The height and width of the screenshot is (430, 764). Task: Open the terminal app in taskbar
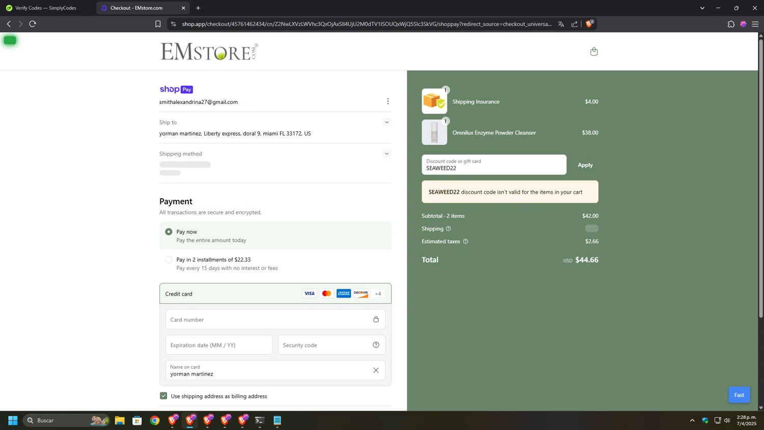point(260,420)
